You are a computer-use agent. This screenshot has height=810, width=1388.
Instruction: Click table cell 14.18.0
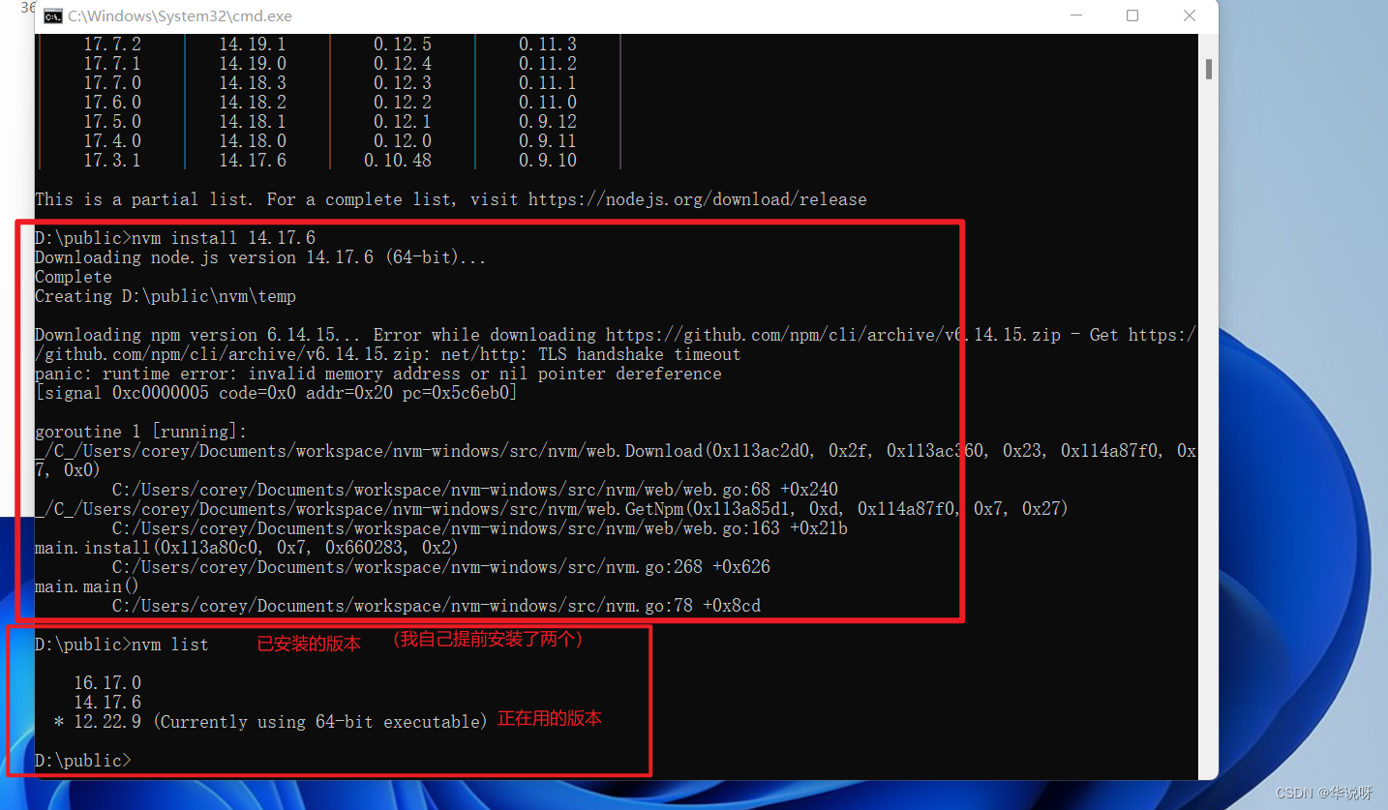[253, 141]
